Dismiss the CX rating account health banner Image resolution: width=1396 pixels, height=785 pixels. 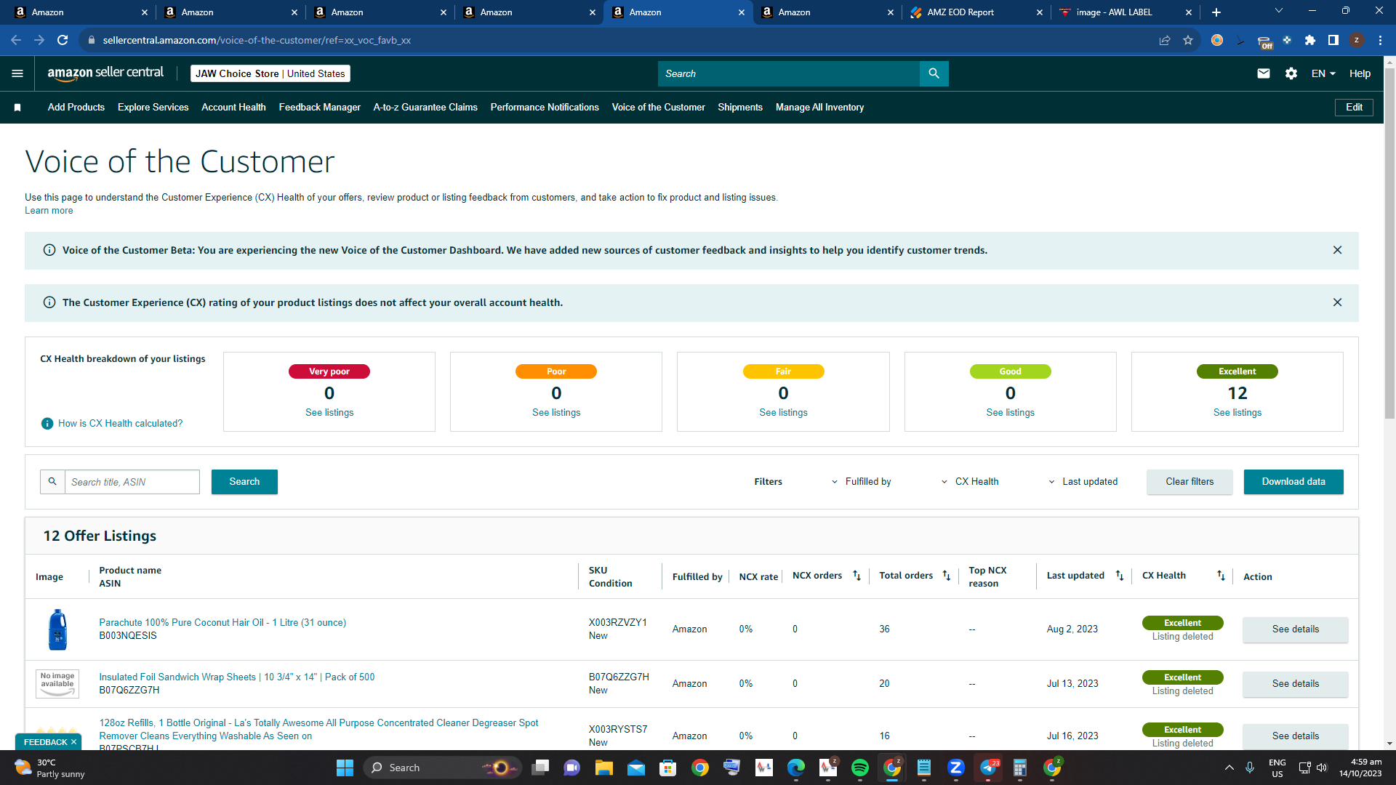[x=1337, y=302]
